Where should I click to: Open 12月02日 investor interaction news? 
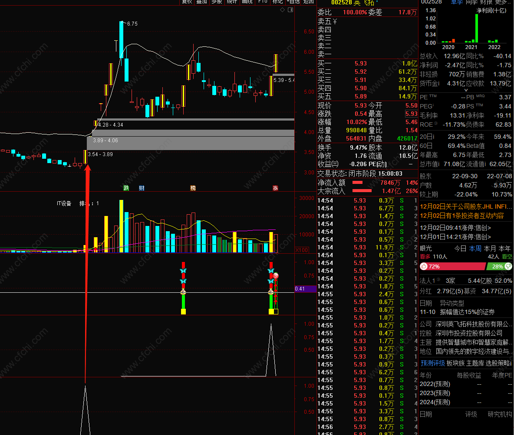click(462, 216)
